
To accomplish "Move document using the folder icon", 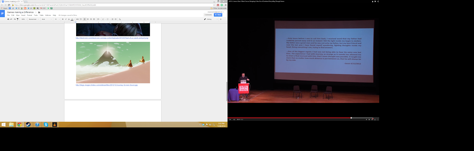I will click(39, 12).
